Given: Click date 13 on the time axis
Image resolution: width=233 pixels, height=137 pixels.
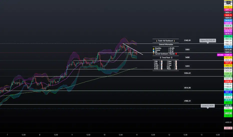Looking at the screenshot, I should click(x=201, y=135).
